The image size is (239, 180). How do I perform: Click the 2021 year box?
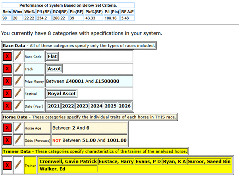click(54, 106)
